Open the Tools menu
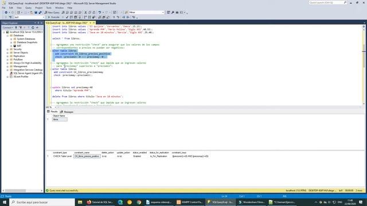The image size is (367, 206). point(49,7)
